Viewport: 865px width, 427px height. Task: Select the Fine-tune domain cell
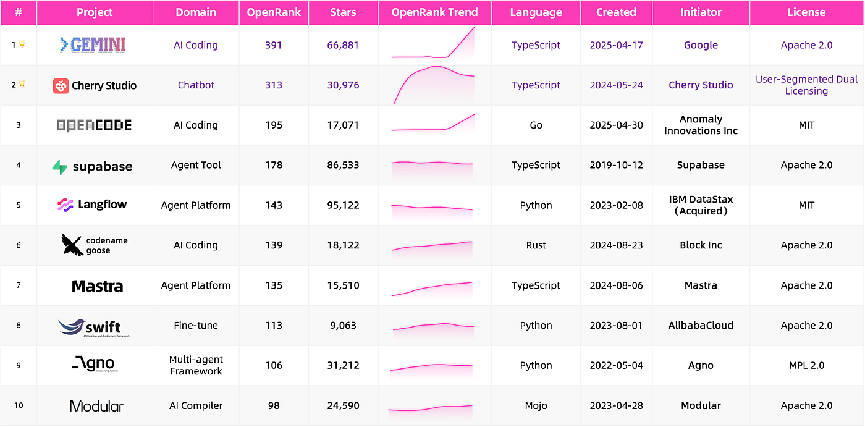pyautogui.click(x=196, y=326)
